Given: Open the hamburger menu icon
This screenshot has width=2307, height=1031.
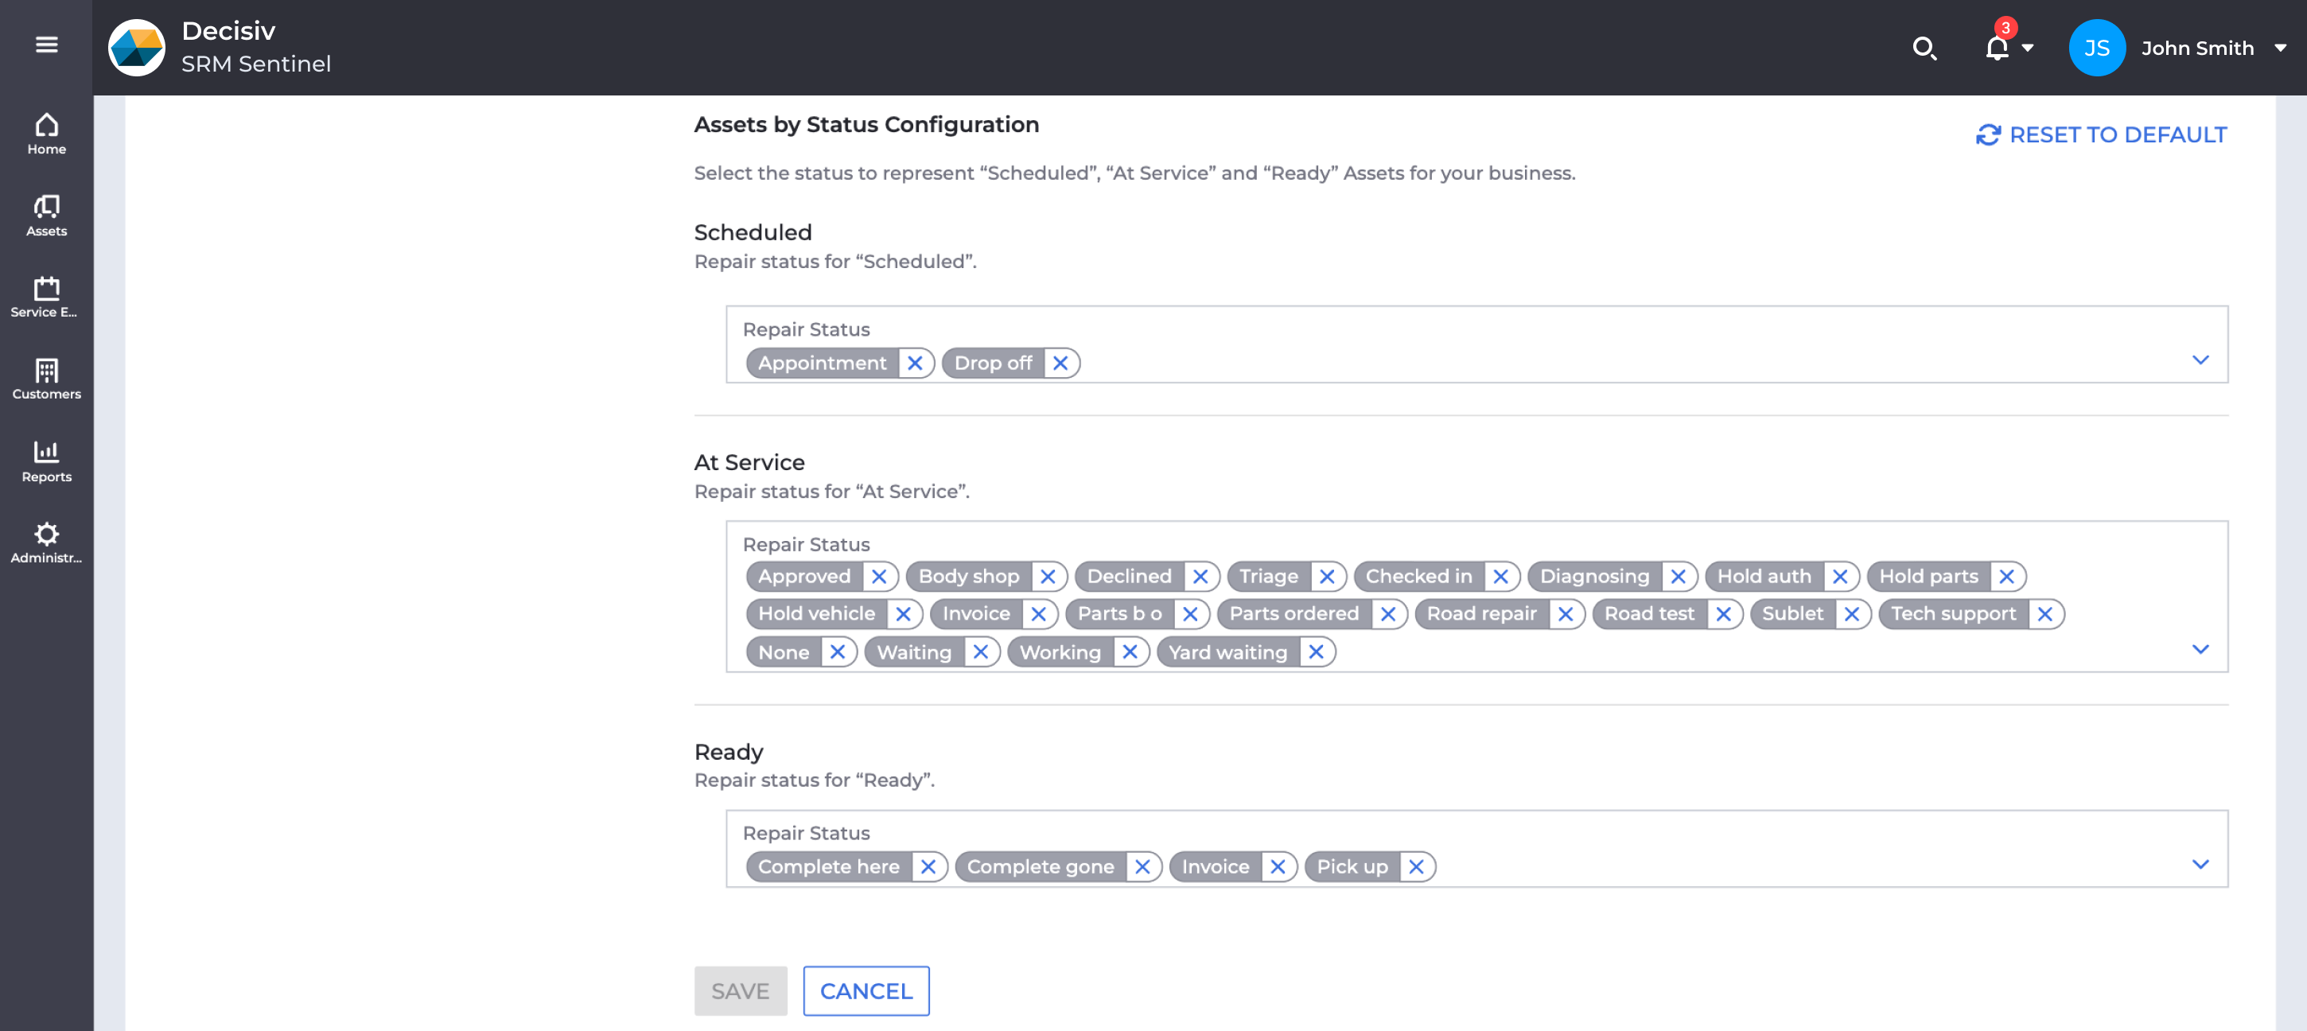Looking at the screenshot, I should pos(47,44).
